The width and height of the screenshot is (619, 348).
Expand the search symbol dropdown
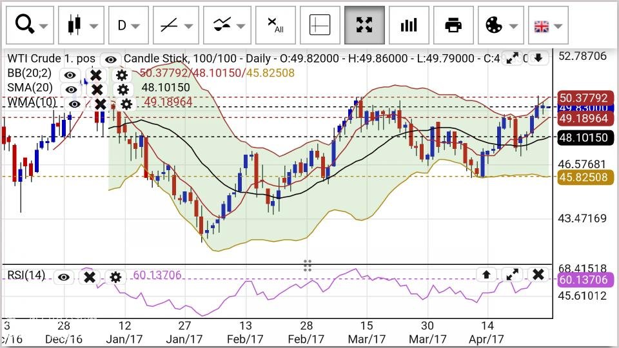tap(31, 26)
